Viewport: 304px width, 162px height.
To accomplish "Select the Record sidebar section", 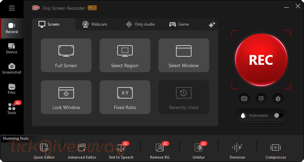I will pos(12,28).
